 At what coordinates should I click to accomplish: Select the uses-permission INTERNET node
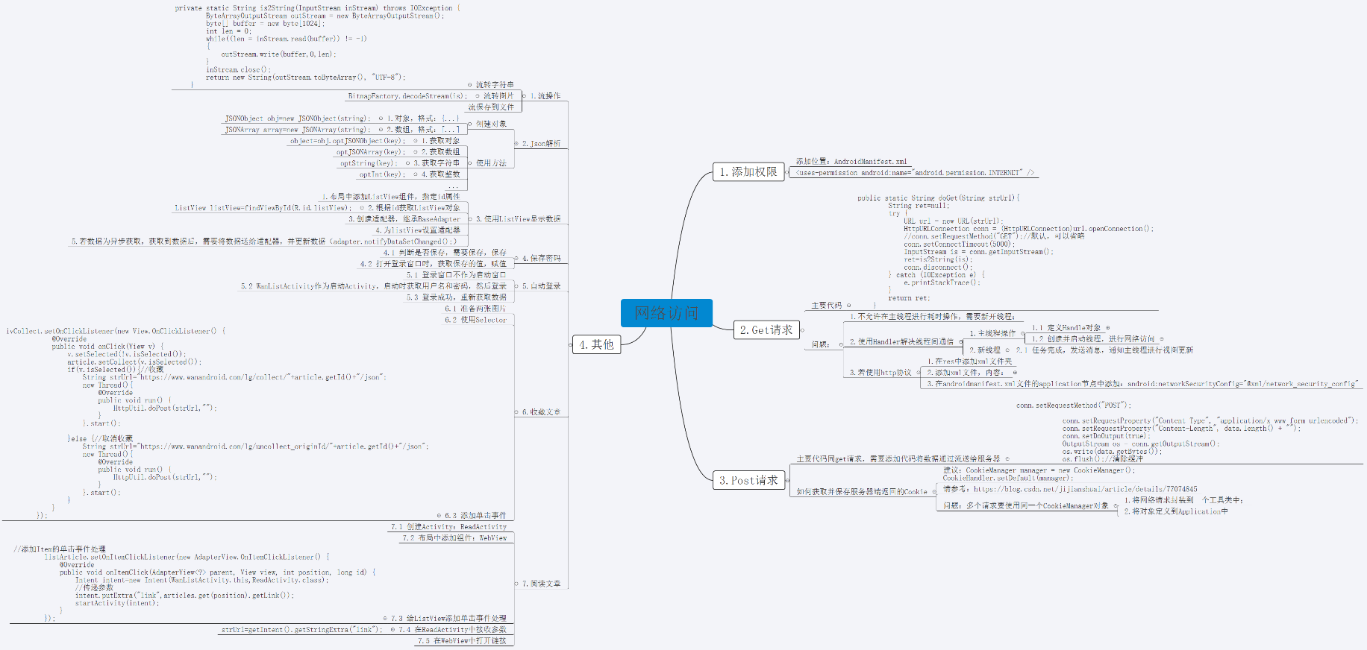(916, 173)
